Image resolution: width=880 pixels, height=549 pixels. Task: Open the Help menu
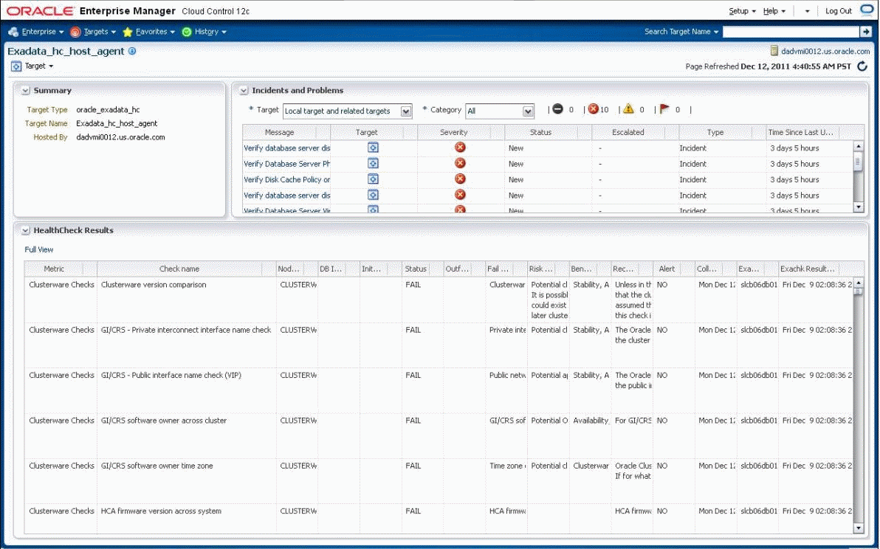(774, 11)
